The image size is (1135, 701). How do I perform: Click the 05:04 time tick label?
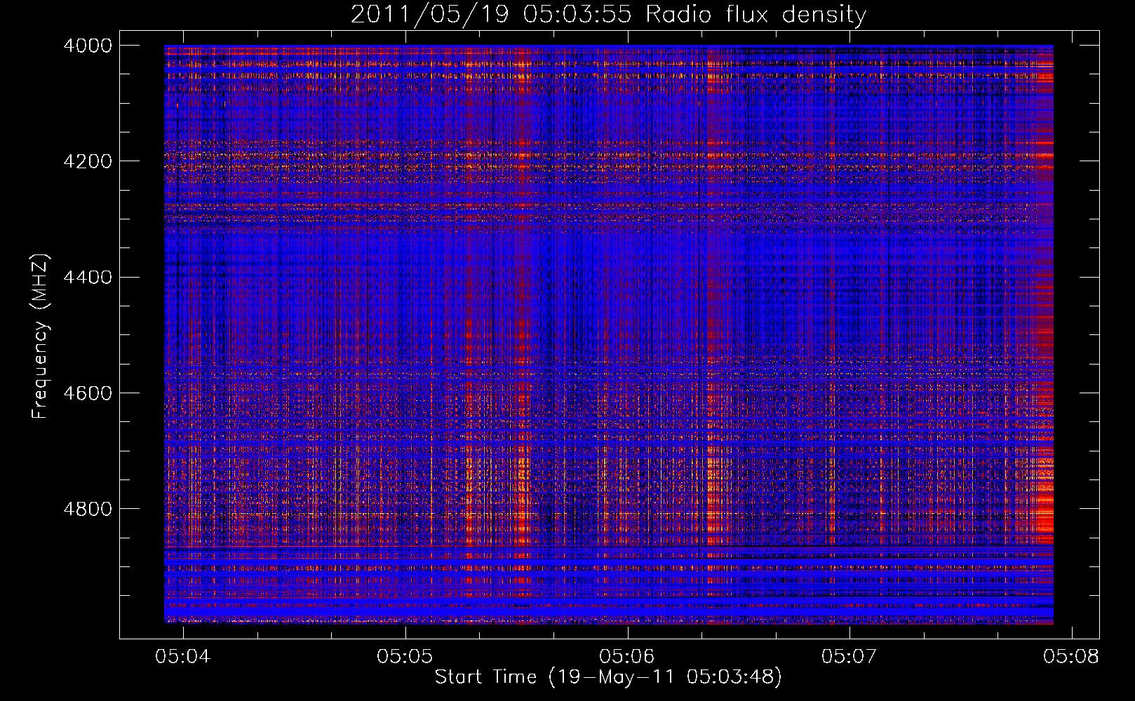coord(184,656)
